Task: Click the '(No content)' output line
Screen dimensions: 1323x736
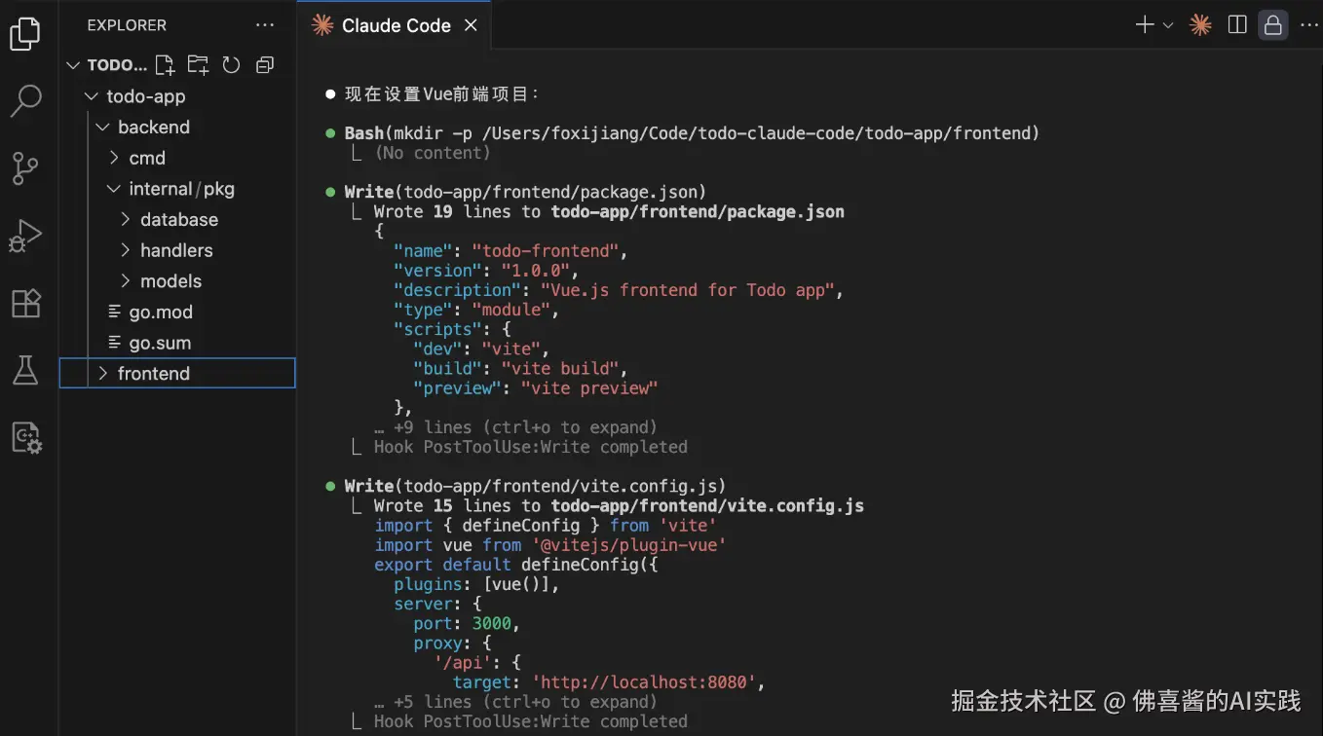Action: pyautogui.click(x=433, y=153)
